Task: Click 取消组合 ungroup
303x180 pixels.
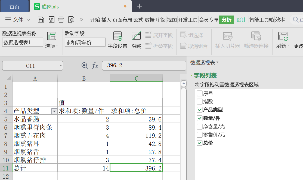Action: [x=194, y=46]
